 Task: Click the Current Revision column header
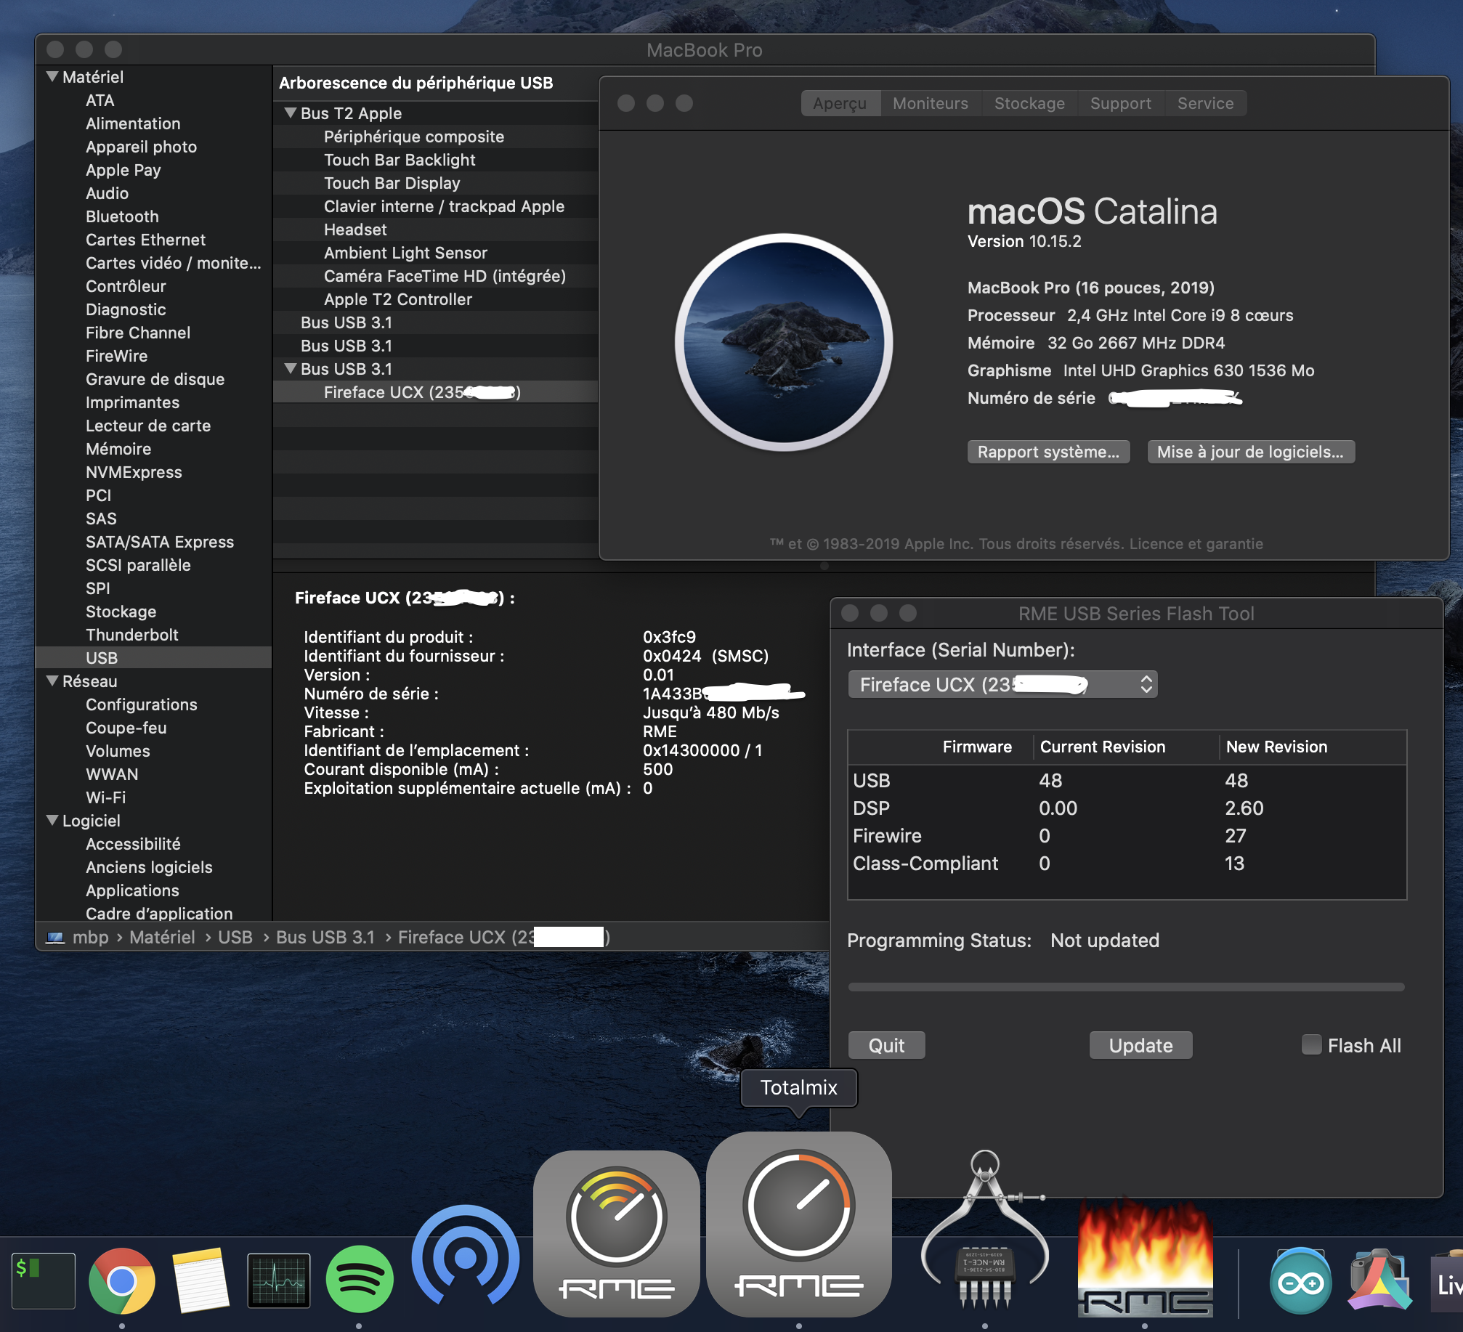pos(1126,747)
